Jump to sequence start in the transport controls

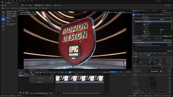click(x=36, y=93)
